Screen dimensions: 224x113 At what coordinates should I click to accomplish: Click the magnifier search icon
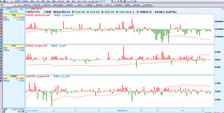[115, 2]
